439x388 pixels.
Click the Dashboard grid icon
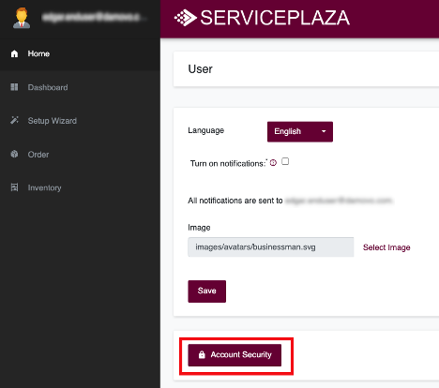[14, 87]
